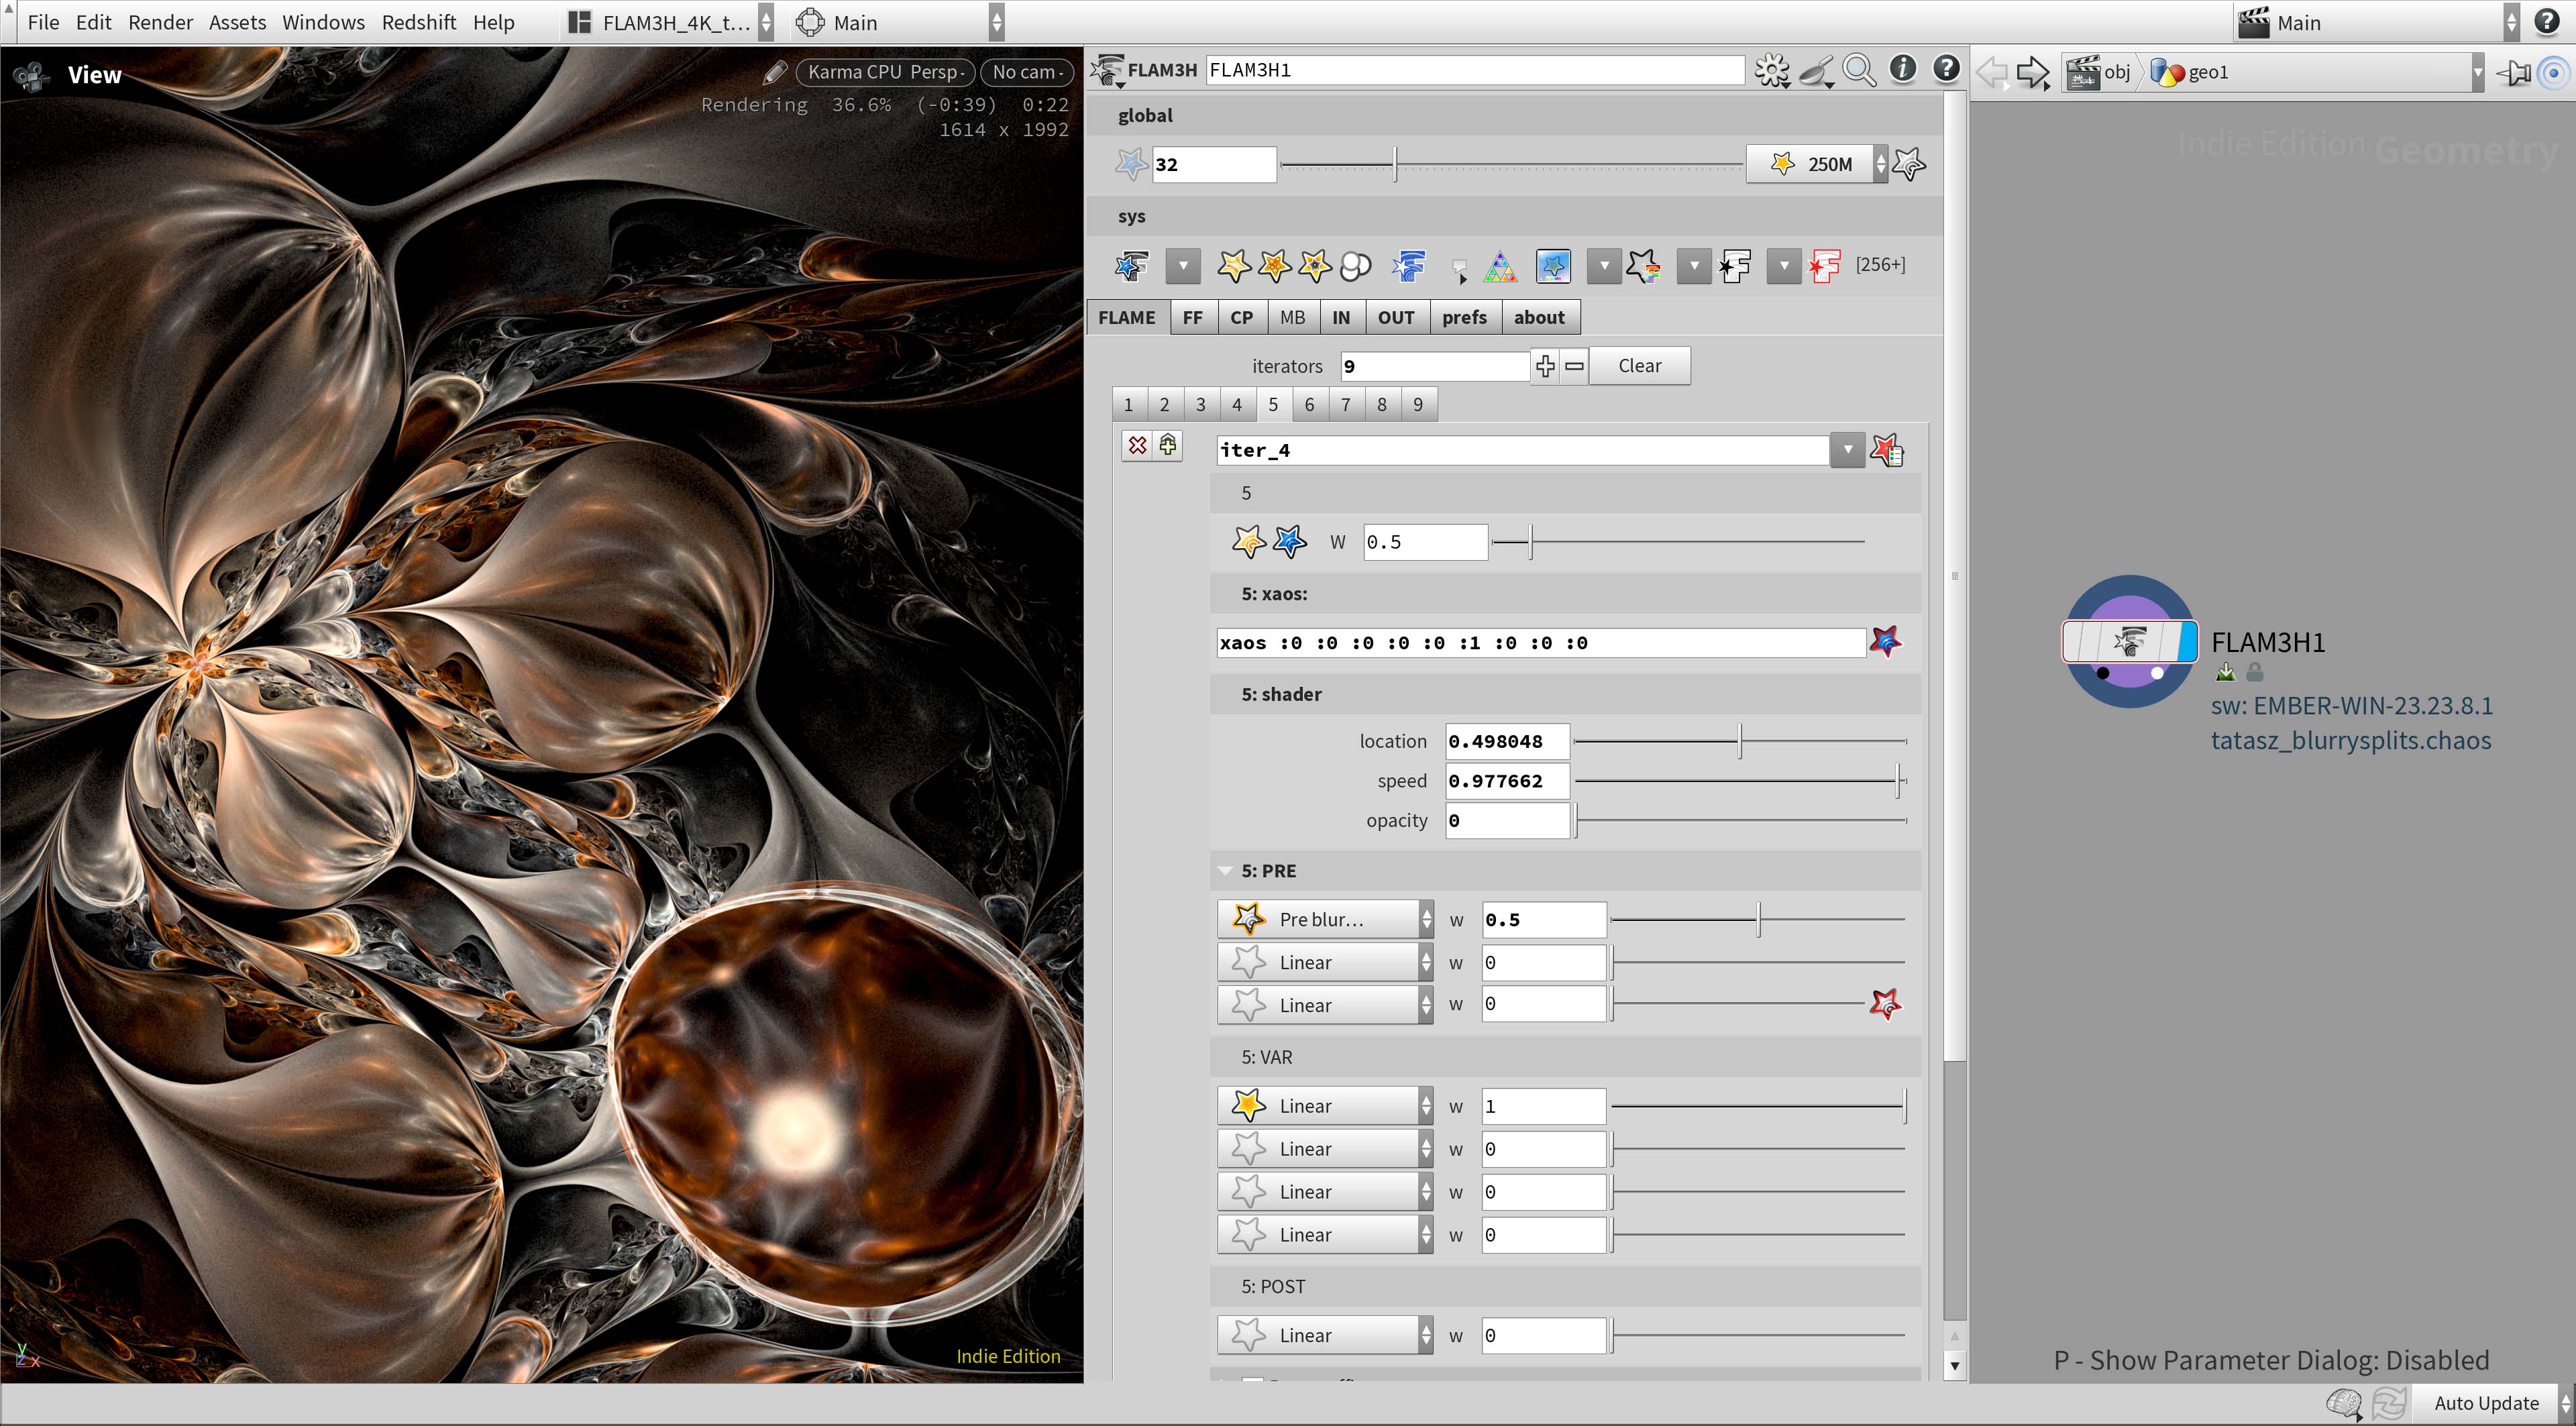Image resolution: width=2576 pixels, height=1426 pixels.
Task: Open the Redshift menu
Action: tap(418, 22)
